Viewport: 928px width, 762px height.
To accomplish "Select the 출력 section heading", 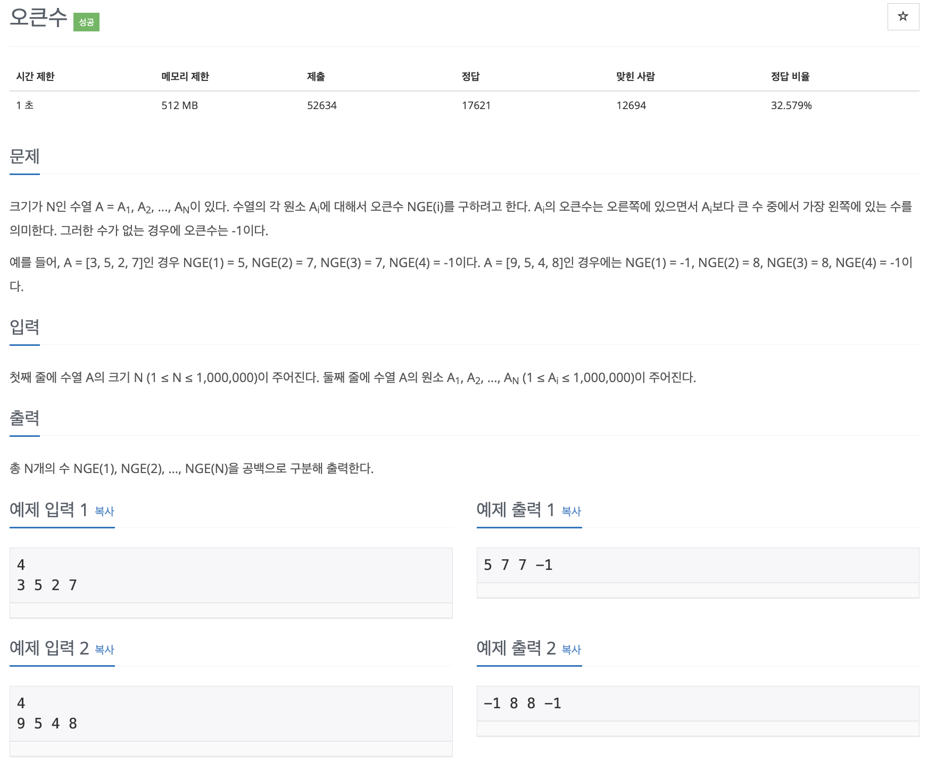I will (24, 418).
